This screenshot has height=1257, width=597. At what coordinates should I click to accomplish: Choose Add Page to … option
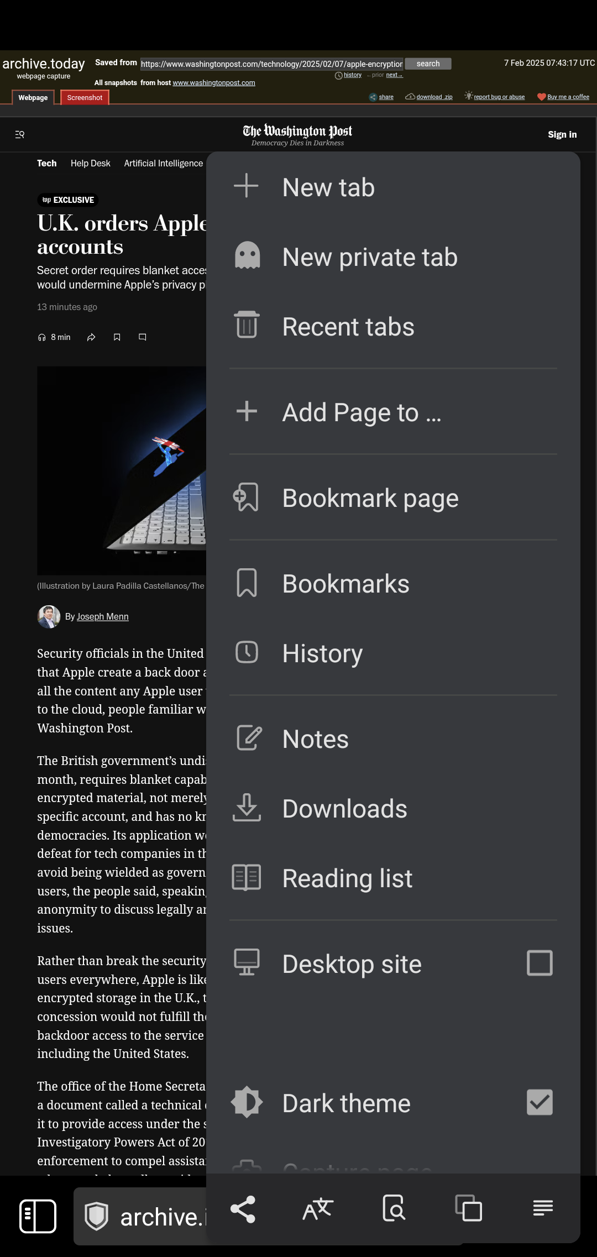point(393,412)
